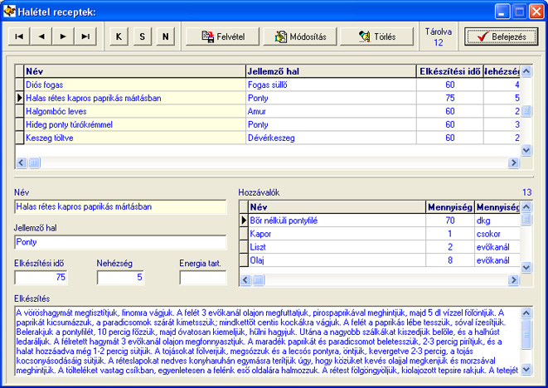This screenshot has width=548, height=388.
Task: Delete the recipe with Törlés
Action: point(376,36)
